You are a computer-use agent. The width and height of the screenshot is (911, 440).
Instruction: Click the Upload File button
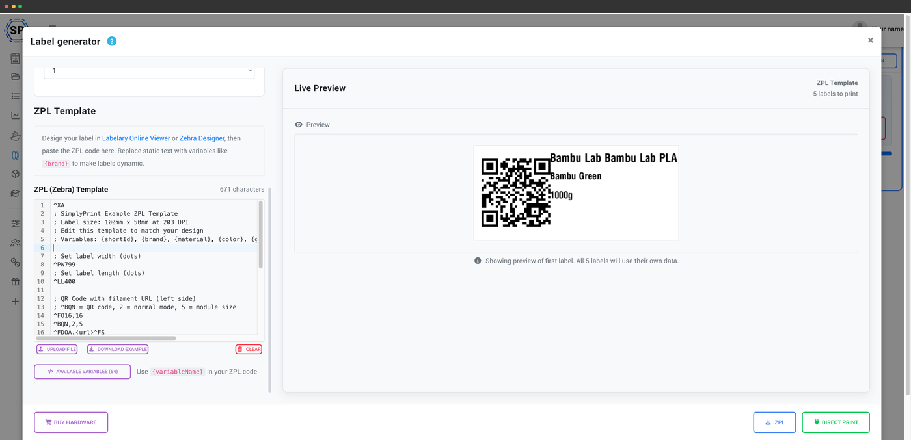pyautogui.click(x=57, y=349)
